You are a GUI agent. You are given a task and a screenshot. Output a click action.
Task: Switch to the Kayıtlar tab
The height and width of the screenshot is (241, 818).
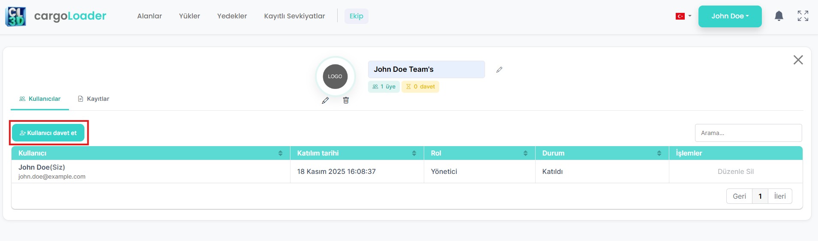coord(93,99)
